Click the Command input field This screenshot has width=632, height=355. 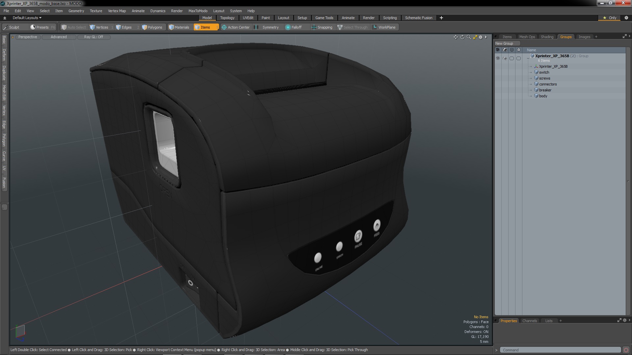[x=560, y=350]
